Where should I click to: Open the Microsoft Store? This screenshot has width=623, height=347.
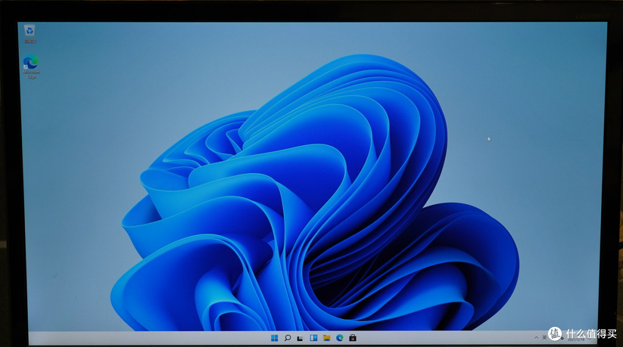coord(353,338)
